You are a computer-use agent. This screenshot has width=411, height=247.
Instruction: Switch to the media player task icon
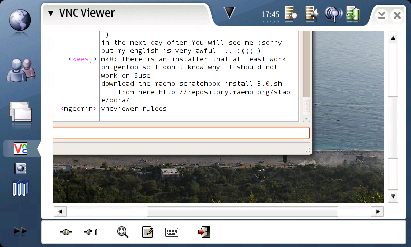[x=21, y=168]
